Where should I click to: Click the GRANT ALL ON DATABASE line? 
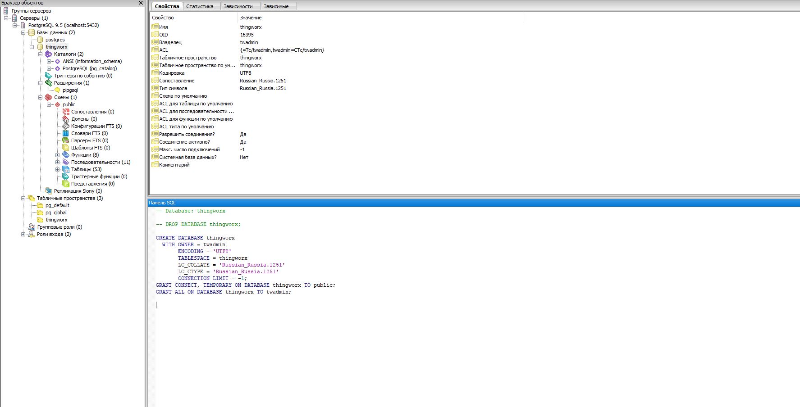coord(224,292)
